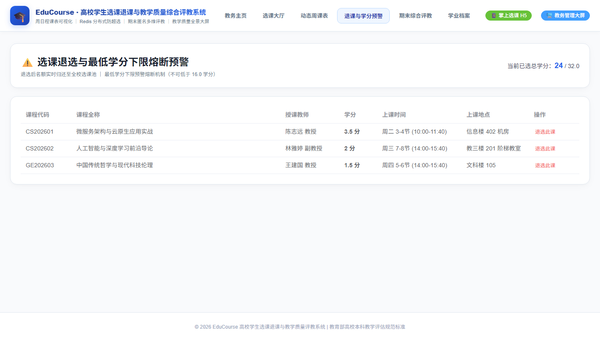Screen dimensions: 600x340
Task: Click the 退选后名额实时归还至全校选课池 note
Action: [59, 74]
